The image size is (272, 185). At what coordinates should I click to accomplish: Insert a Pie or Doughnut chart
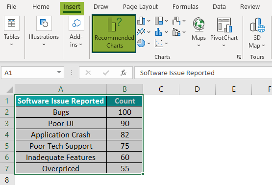(x=141, y=43)
